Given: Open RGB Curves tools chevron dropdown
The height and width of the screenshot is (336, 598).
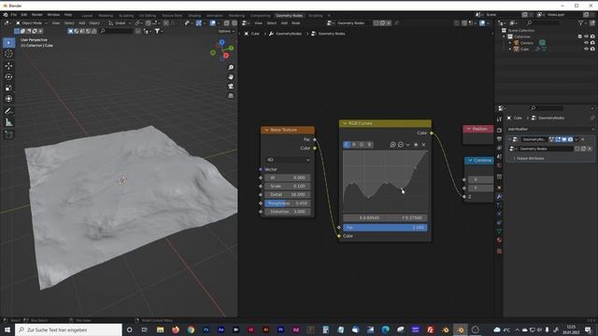Looking at the screenshot, I should coord(408,145).
